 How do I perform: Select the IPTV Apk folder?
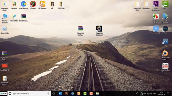(x=61, y=4)
